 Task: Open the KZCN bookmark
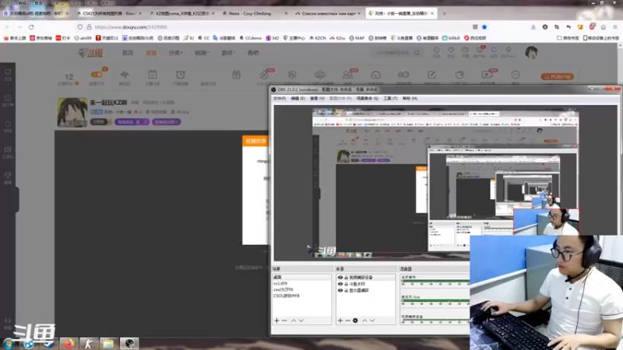coord(318,38)
